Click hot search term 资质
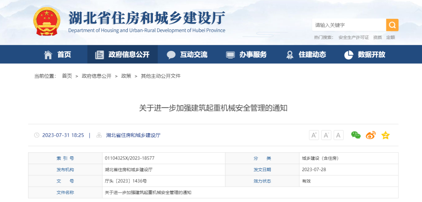 tap(377, 38)
